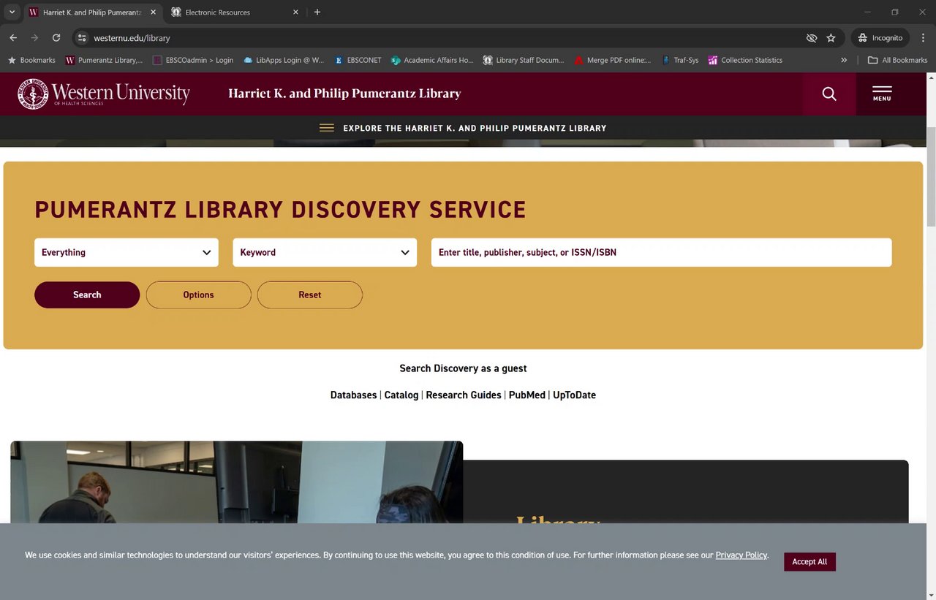The height and width of the screenshot is (600, 936).
Task: Open the Incognito profile indicator
Action: tap(880, 38)
